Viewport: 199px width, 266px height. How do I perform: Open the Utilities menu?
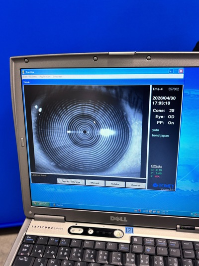pos(33,77)
